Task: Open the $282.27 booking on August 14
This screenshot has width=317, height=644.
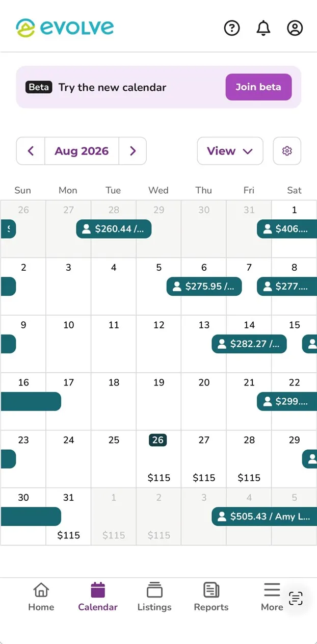Action: click(x=249, y=344)
